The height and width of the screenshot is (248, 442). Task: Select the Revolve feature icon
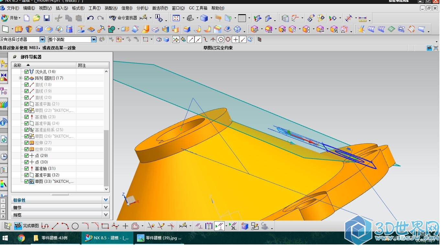click(29, 29)
